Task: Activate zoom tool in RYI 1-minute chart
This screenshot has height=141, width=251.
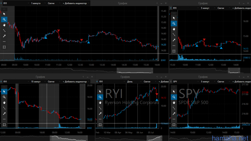Action: click(4, 20)
